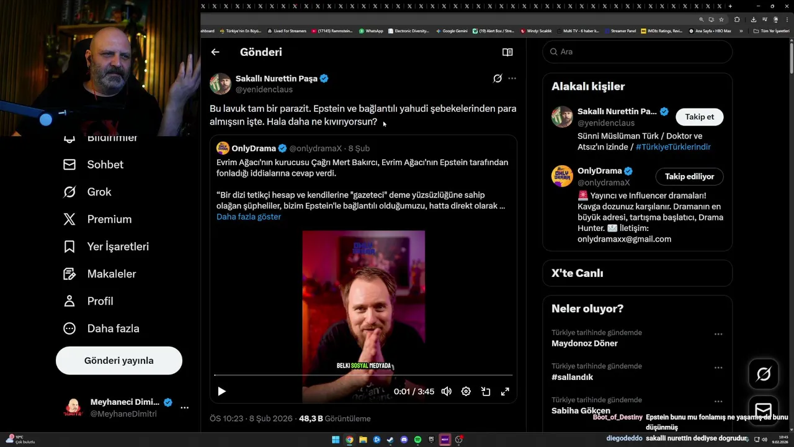Open Livad For Streamers bookmark
The image size is (794, 447).
pyautogui.click(x=287, y=30)
